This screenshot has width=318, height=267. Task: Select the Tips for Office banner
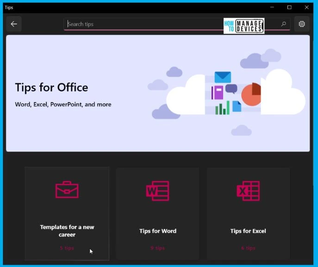(x=158, y=93)
